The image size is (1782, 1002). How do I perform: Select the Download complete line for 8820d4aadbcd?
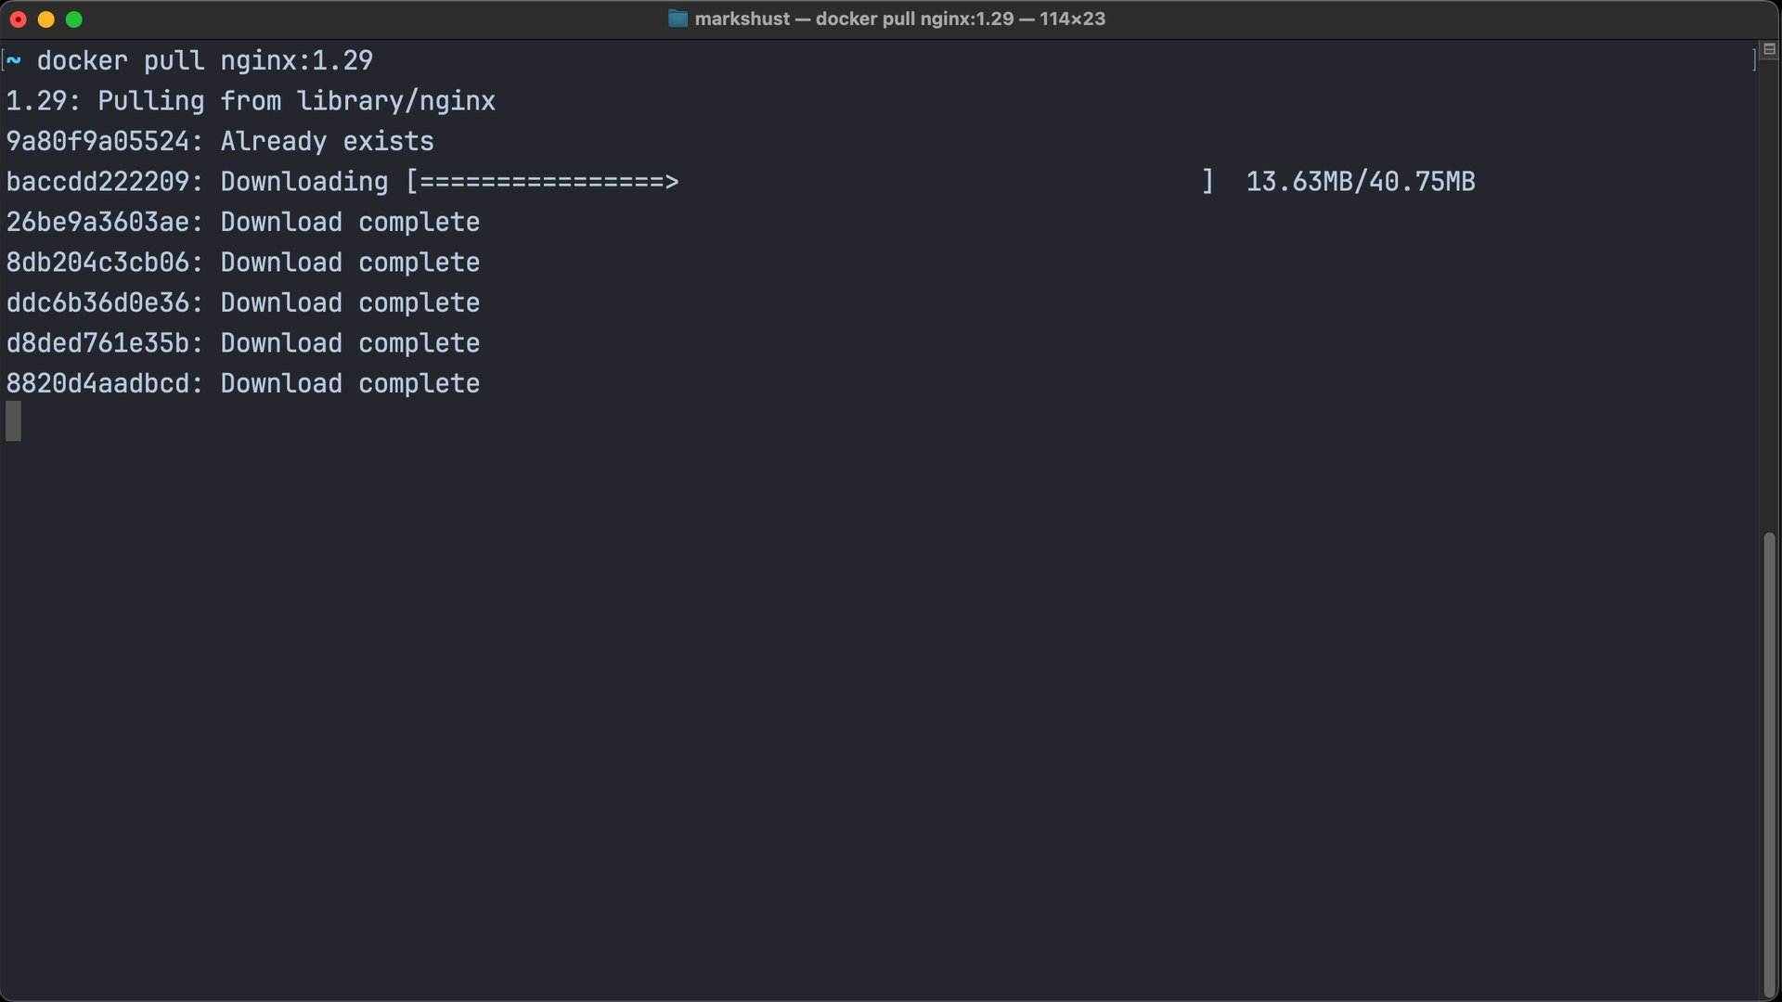pos(243,383)
